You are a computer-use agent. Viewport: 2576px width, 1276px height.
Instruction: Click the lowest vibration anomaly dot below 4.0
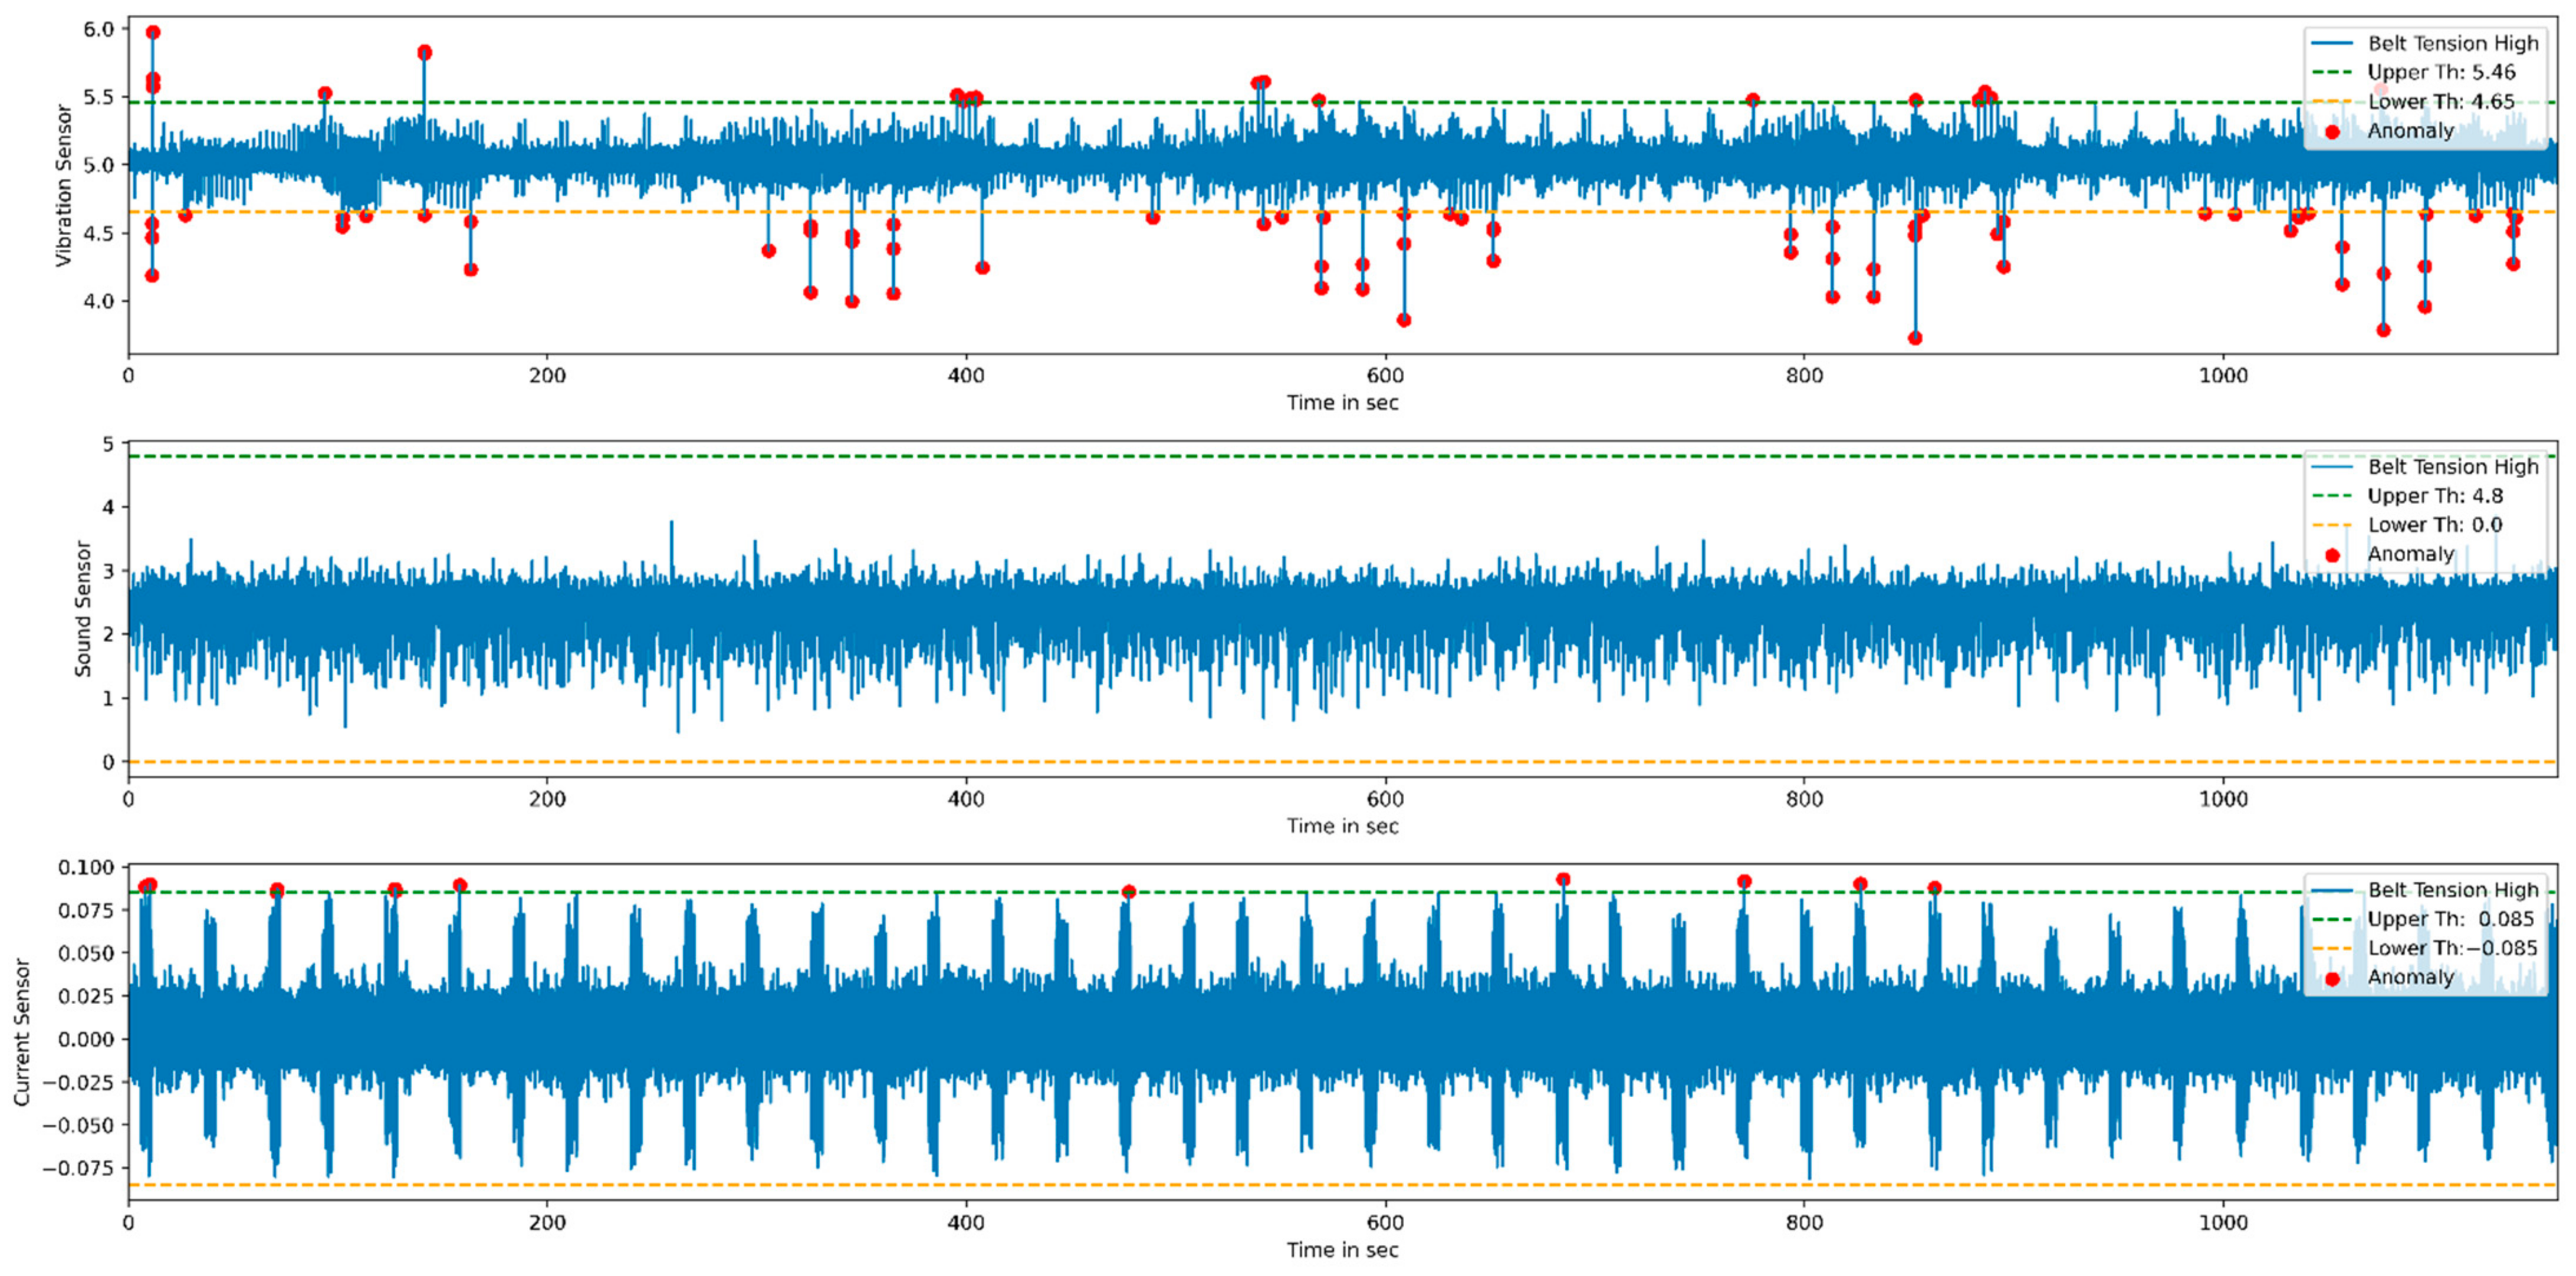pos(1915,338)
